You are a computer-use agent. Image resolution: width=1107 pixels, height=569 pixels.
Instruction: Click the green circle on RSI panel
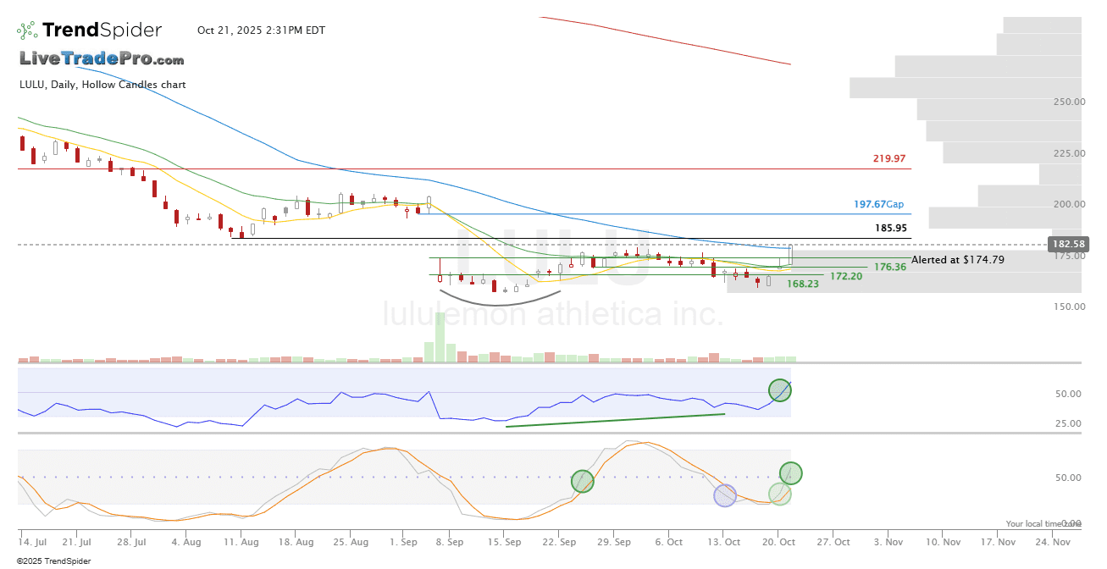tap(780, 390)
